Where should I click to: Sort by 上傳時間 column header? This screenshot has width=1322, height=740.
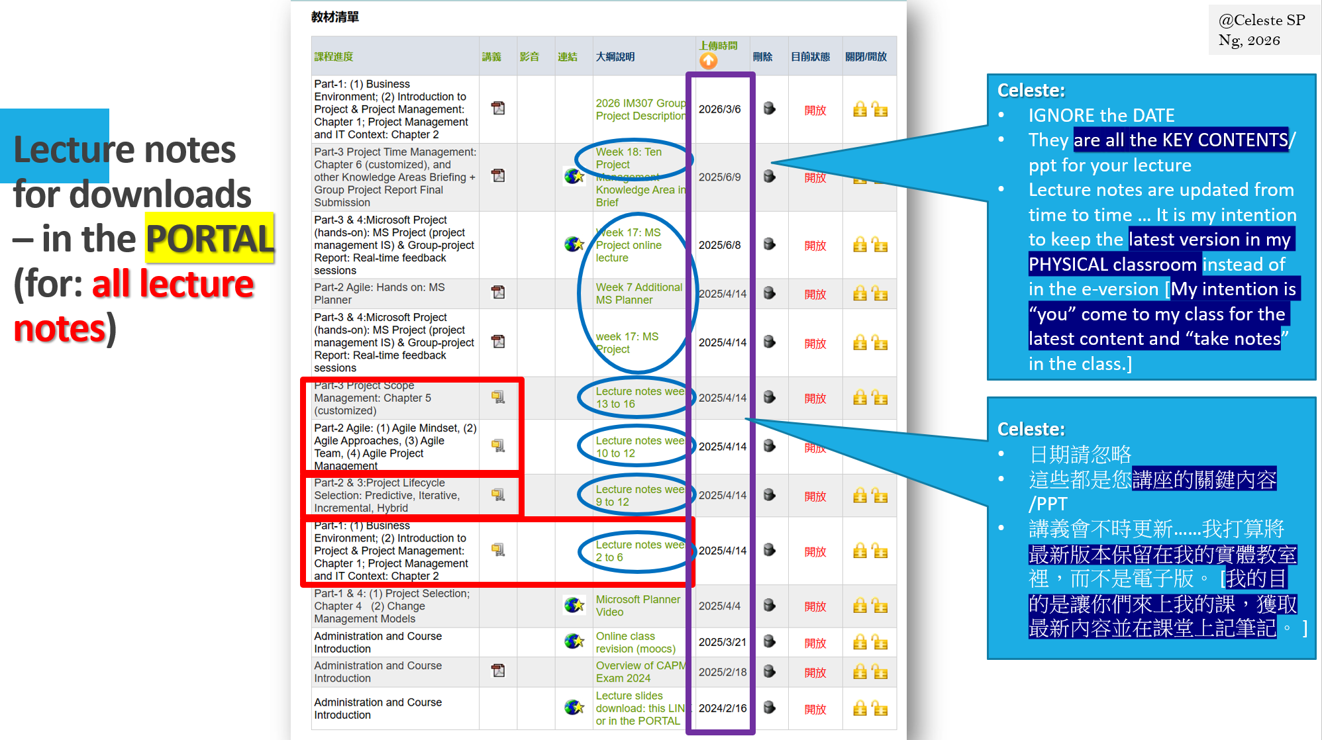coord(718,46)
